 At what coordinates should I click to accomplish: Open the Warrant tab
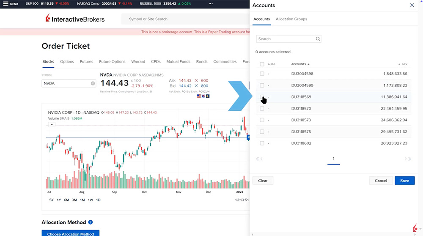[138, 61]
